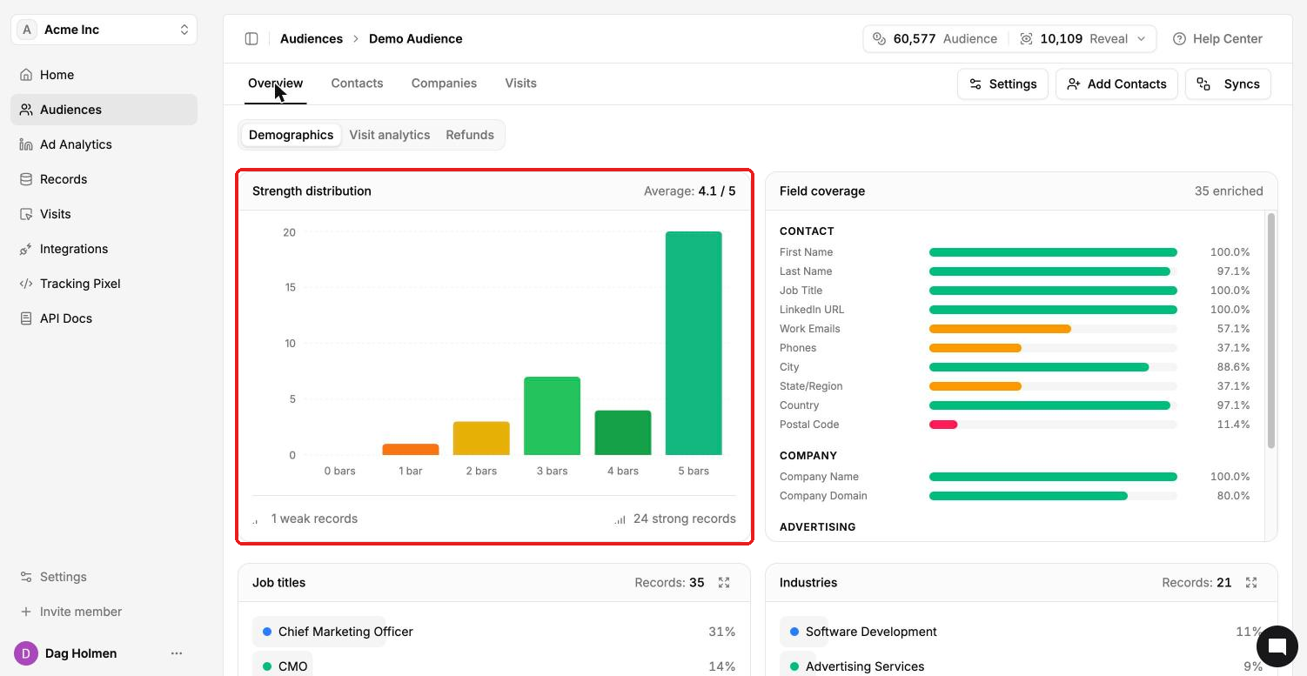The width and height of the screenshot is (1307, 676).
Task: Switch to the Companies tab
Action: (x=444, y=84)
